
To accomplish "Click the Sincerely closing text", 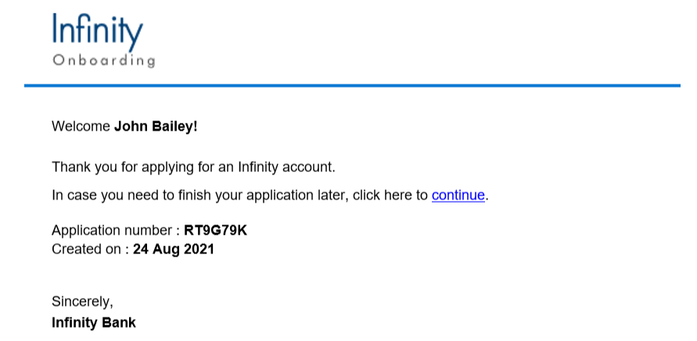I will click(x=82, y=301).
